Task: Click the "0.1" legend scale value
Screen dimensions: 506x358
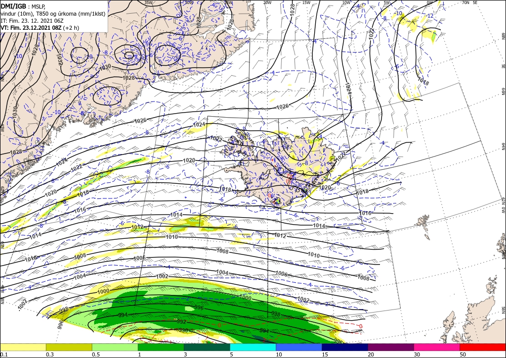Action: (3, 354)
